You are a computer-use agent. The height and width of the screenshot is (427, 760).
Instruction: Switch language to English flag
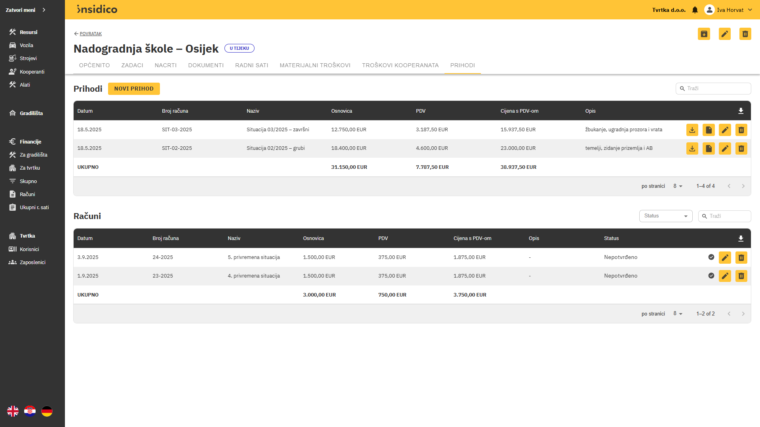[13, 411]
